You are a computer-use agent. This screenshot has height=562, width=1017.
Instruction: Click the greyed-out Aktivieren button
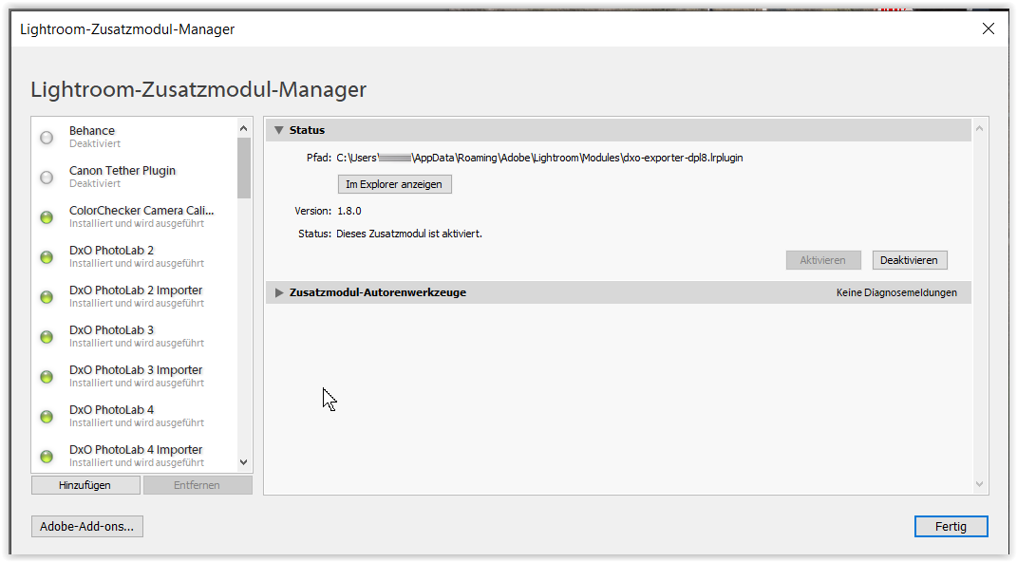(x=823, y=260)
